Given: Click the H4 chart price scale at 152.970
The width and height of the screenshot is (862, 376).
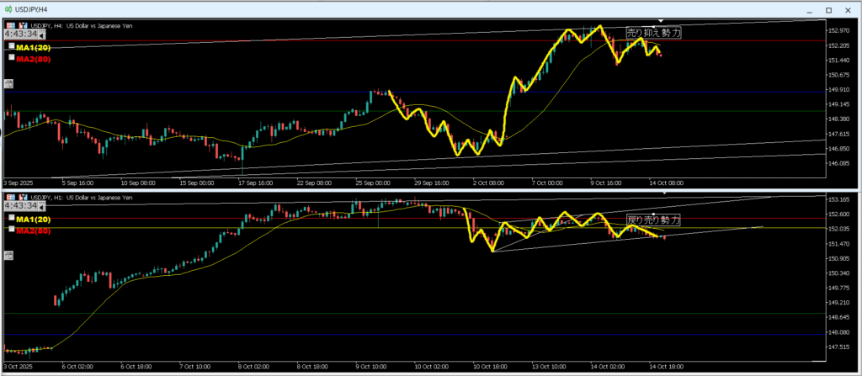Looking at the screenshot, I should (837, 31).
